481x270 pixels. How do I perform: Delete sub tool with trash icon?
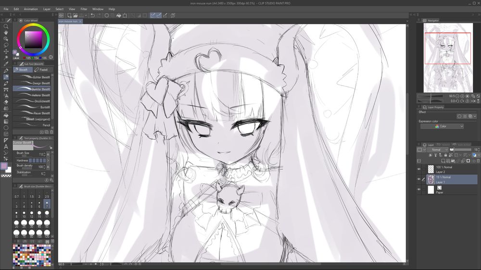coord(51,132)
